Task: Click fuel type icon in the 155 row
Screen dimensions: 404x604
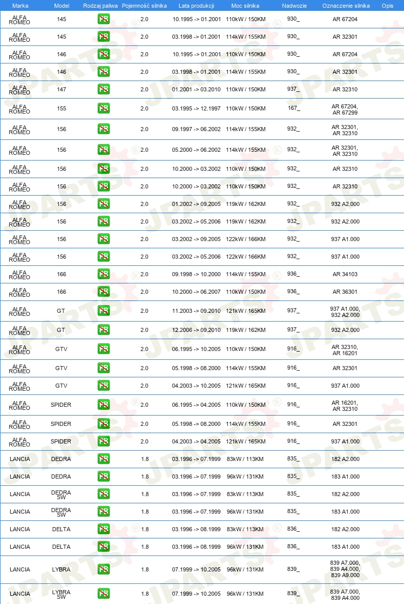Action: 104,108
